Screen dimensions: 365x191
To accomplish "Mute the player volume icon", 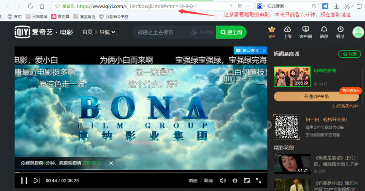I will [x=223, y=181].
